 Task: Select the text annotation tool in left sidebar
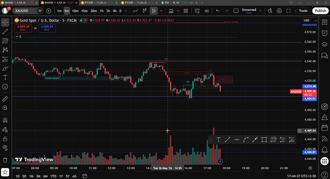click(5, 77)
